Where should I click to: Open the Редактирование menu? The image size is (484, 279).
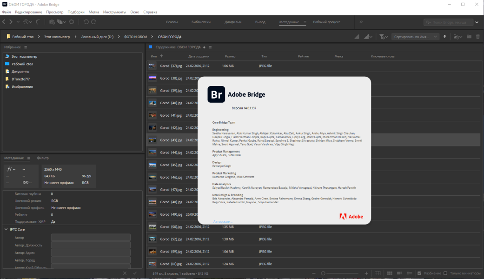[x=28, y=12]
